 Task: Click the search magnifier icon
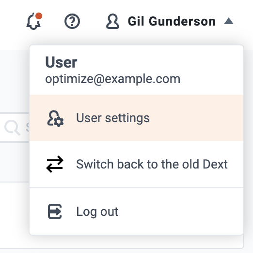pyautogui.click(x=12, y=127)
